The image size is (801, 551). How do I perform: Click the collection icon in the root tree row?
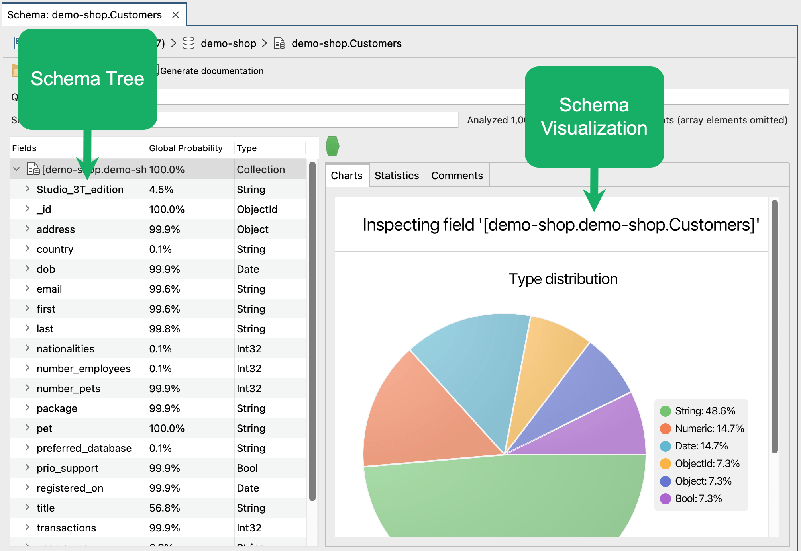(x=33, y=169)
